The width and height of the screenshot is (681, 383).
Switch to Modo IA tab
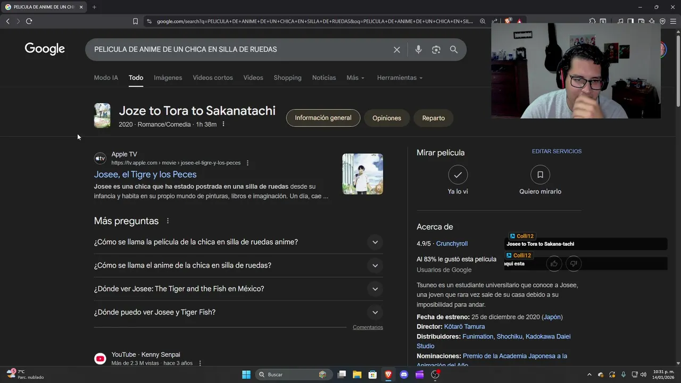tap(106, 78)
